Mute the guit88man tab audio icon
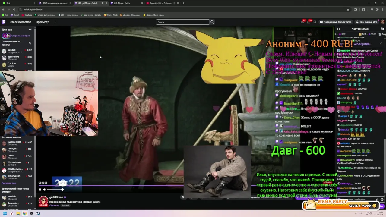Image resolution: width=386 pixels, height=217 pixels. [x=102, y=3]
